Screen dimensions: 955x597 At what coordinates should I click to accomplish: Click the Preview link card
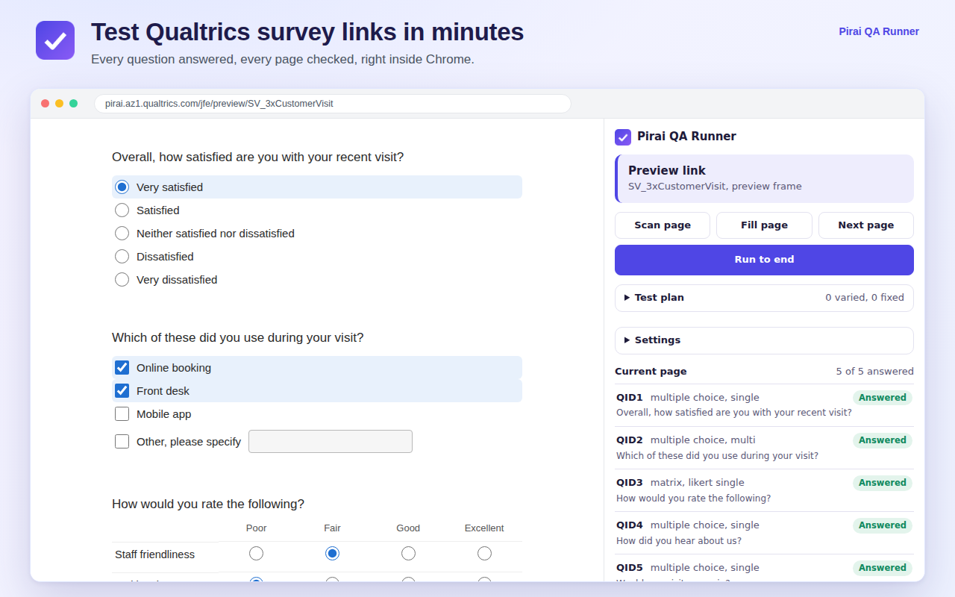(x=764, y=178)
